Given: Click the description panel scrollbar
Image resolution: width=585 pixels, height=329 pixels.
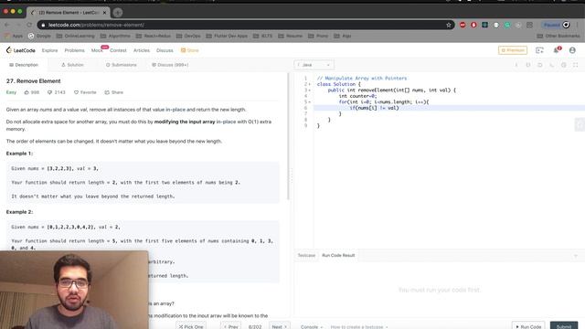Looking at the screenshot, I should [x=288, y=136].
